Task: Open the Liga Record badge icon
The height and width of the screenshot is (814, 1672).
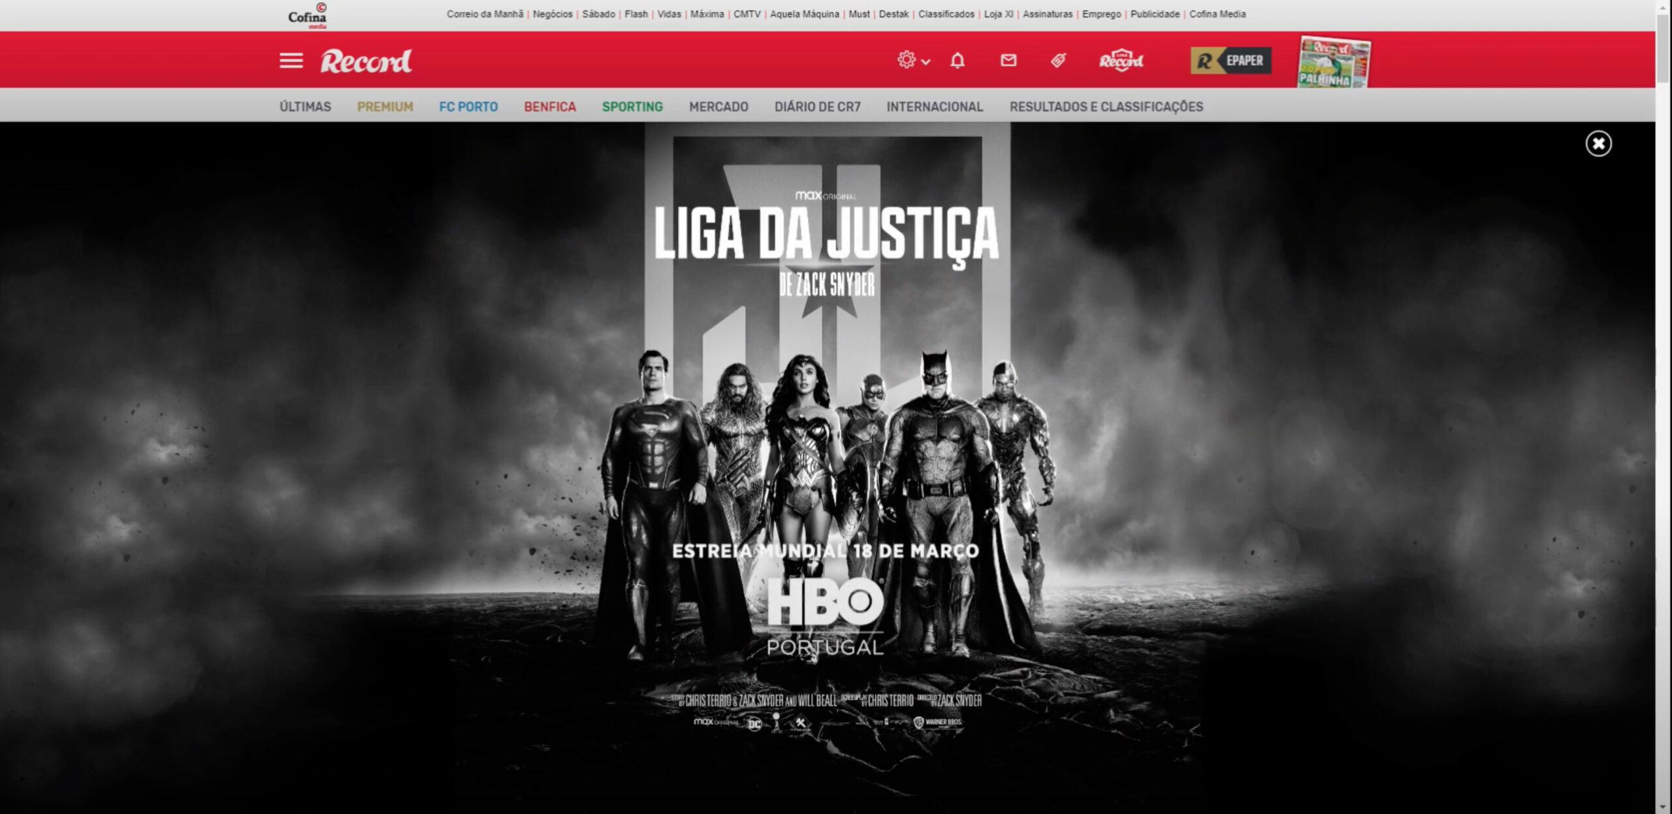Action: coord(1121,60)
